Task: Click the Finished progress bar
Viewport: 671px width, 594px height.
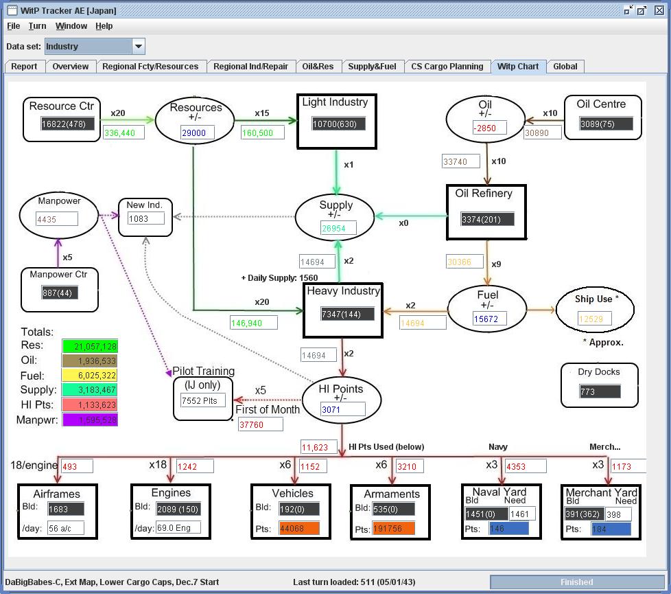Action: point(577,582)
